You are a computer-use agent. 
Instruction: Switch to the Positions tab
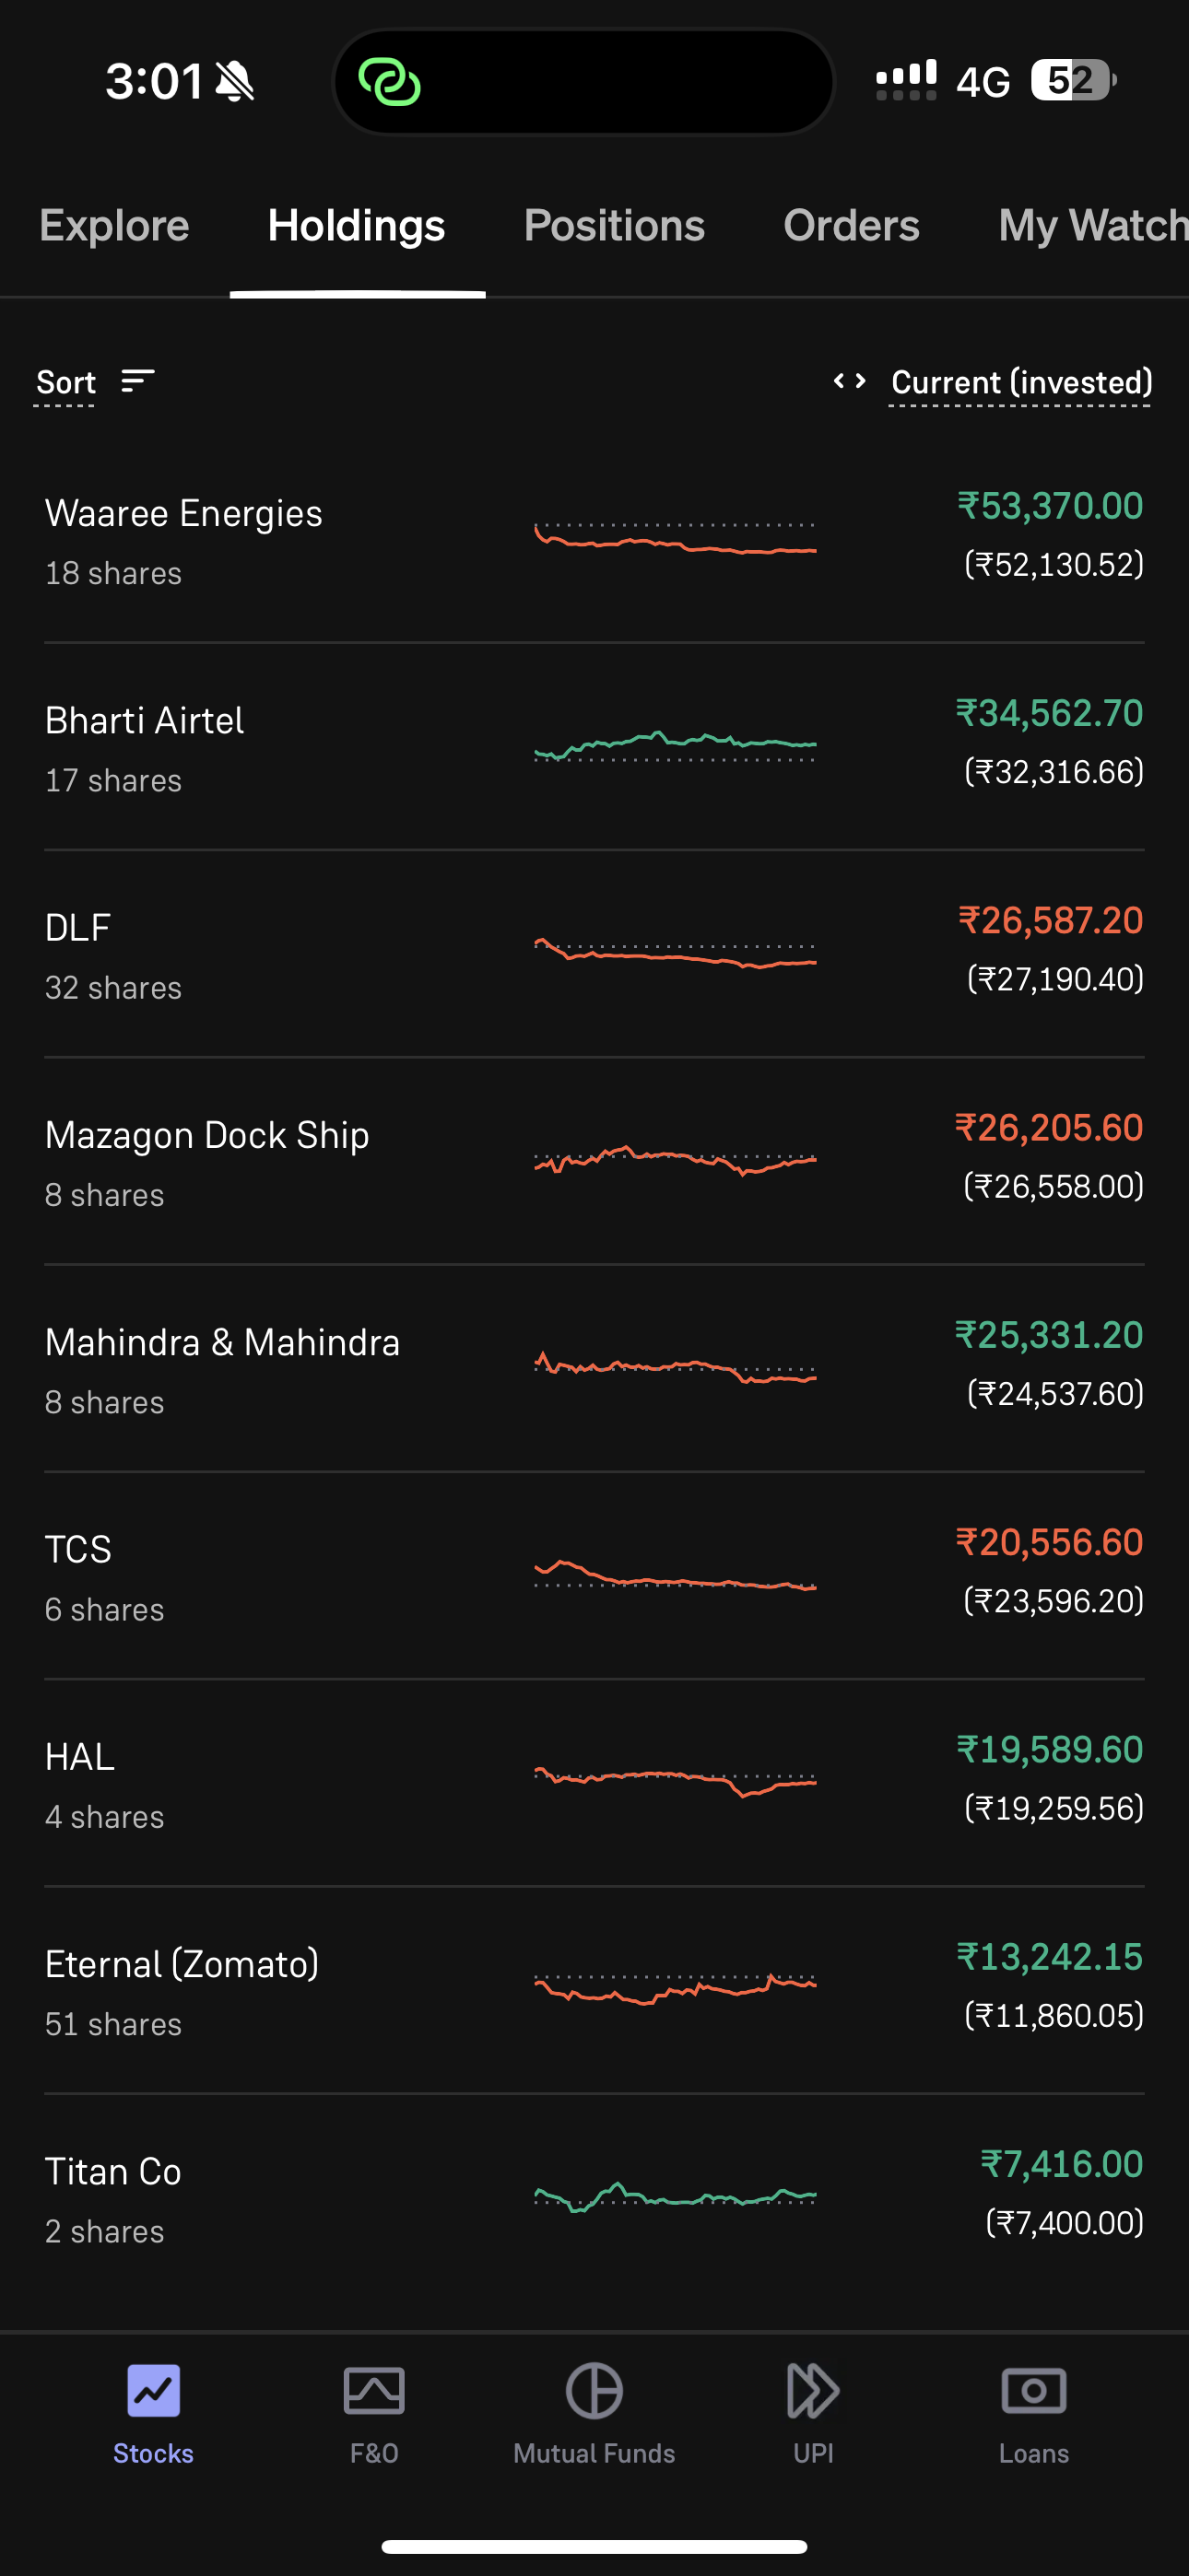(614, 226)
